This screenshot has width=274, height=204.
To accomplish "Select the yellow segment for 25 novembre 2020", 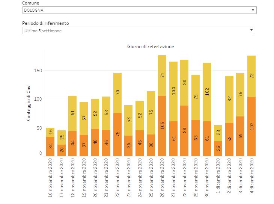I will click(151, 113).
